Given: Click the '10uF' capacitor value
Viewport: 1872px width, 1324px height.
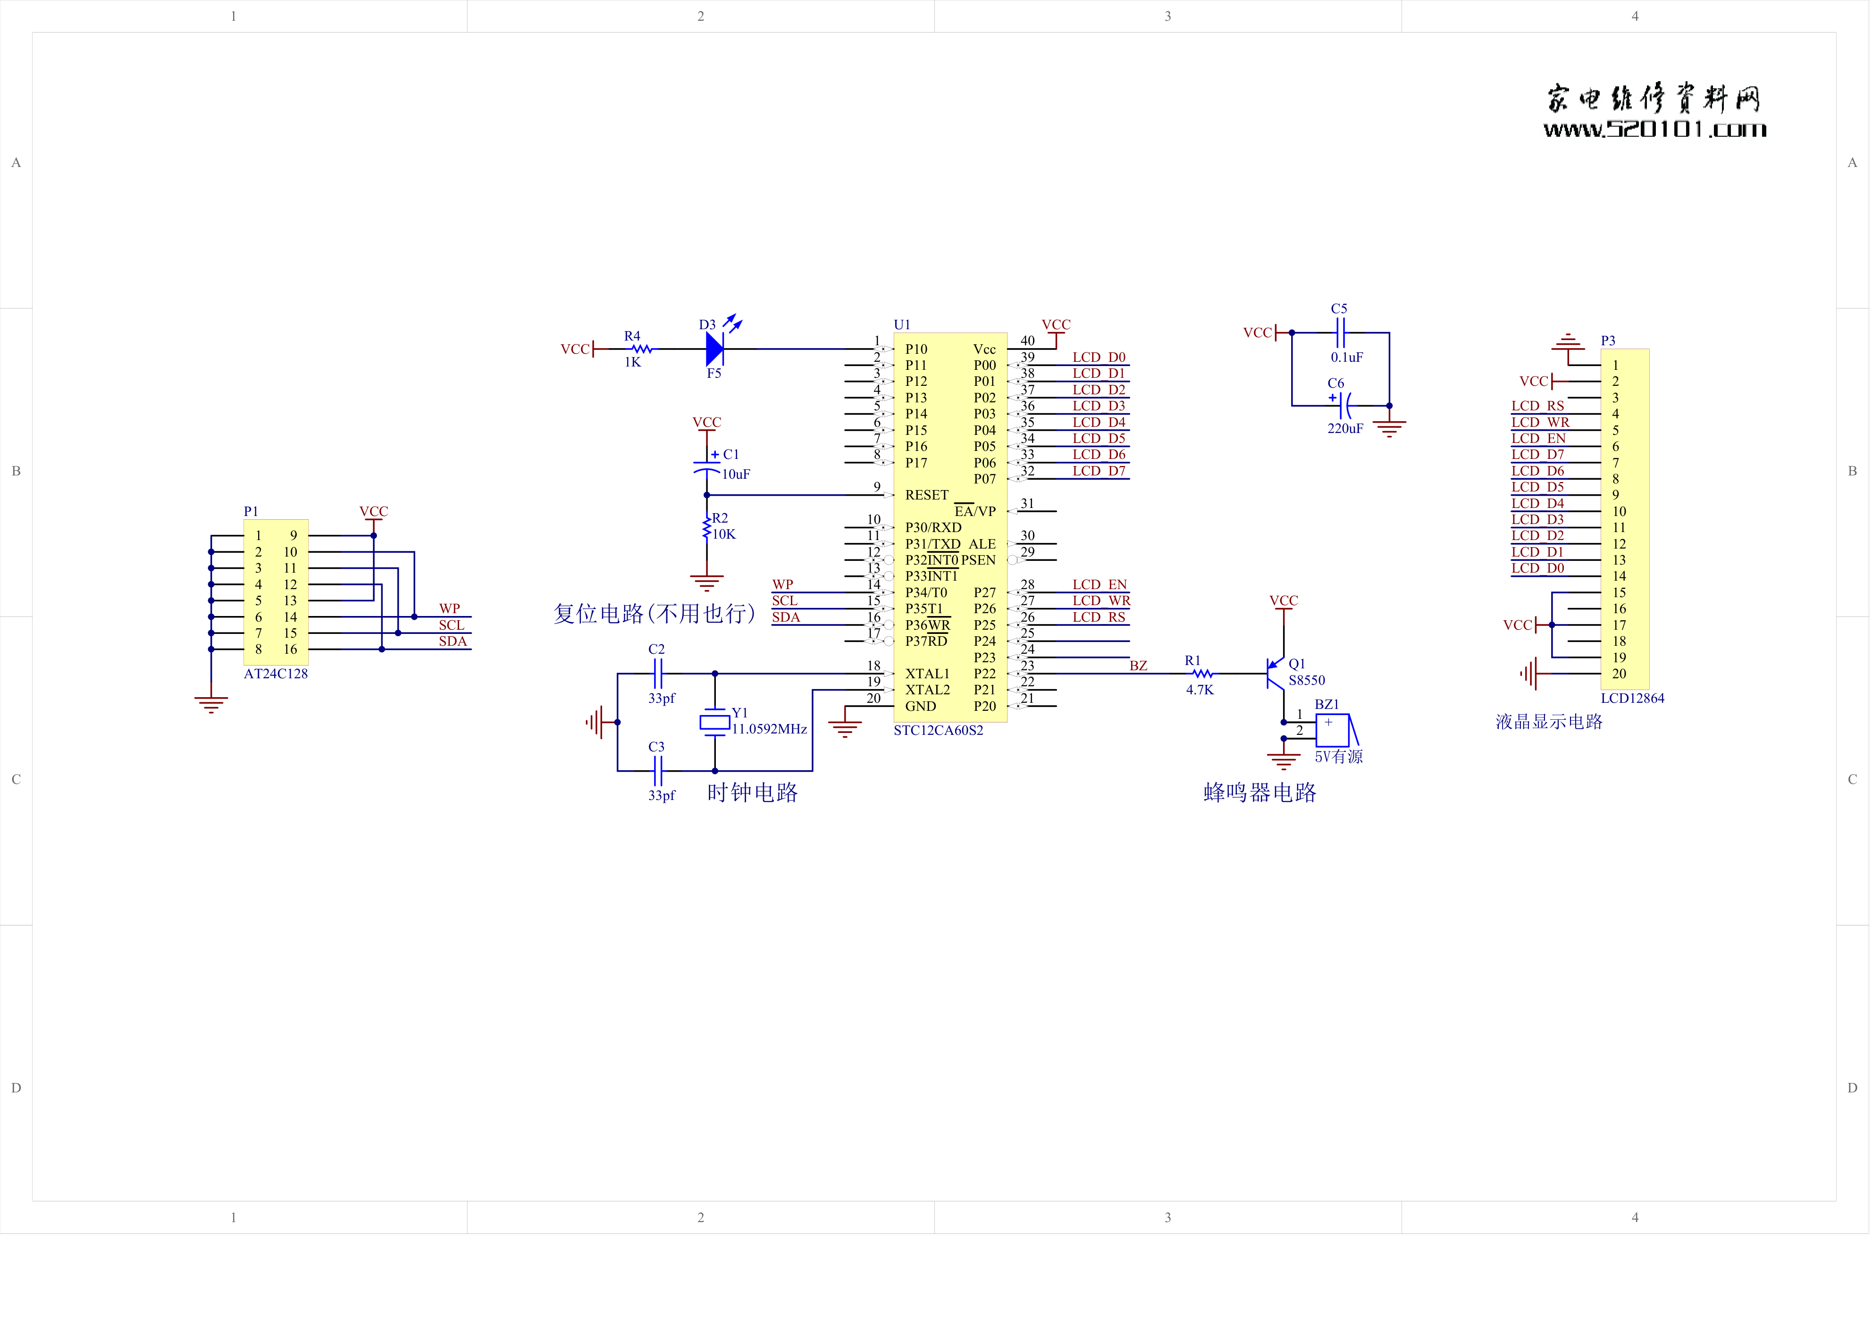Looking at the screenshot, I should pyautogui.click(x=737, y=475).
